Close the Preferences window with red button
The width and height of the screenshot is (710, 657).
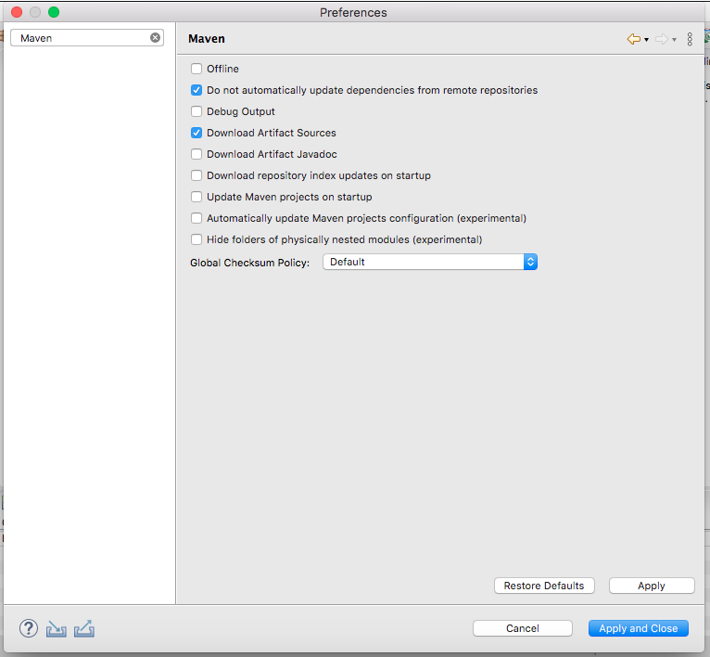(17, 12)
